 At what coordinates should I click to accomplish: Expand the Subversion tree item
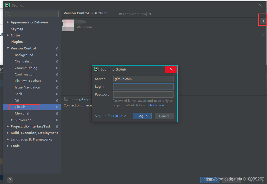(11, 120)
